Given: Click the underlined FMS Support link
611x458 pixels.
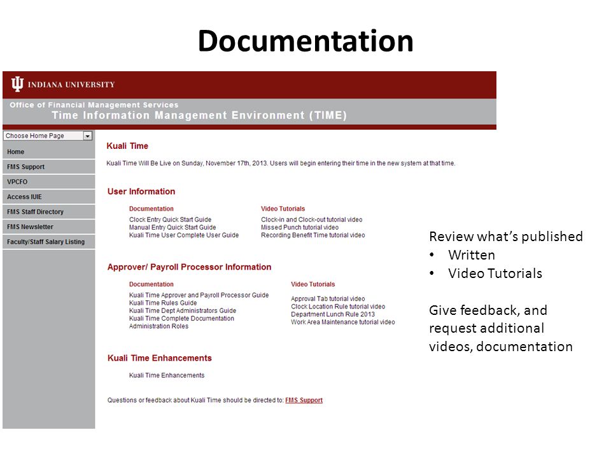Looking at the screenshot, I should 304,400.
